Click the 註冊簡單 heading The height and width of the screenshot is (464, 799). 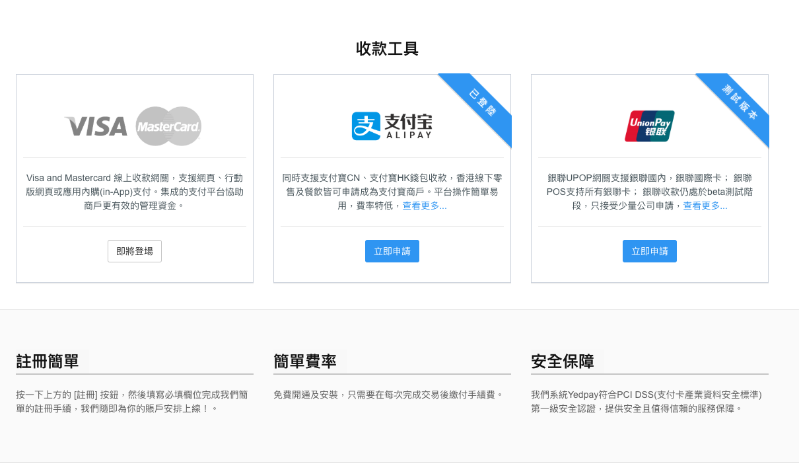pos(48,362)
